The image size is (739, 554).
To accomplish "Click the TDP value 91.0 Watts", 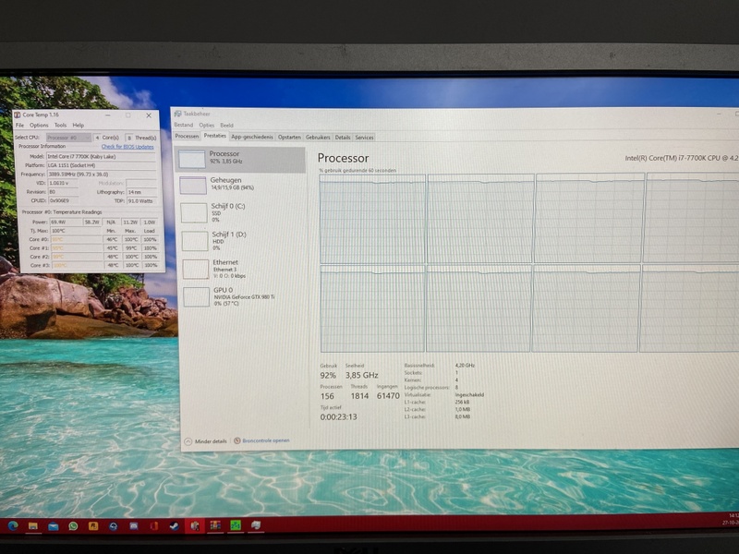I will click(141, 201).
